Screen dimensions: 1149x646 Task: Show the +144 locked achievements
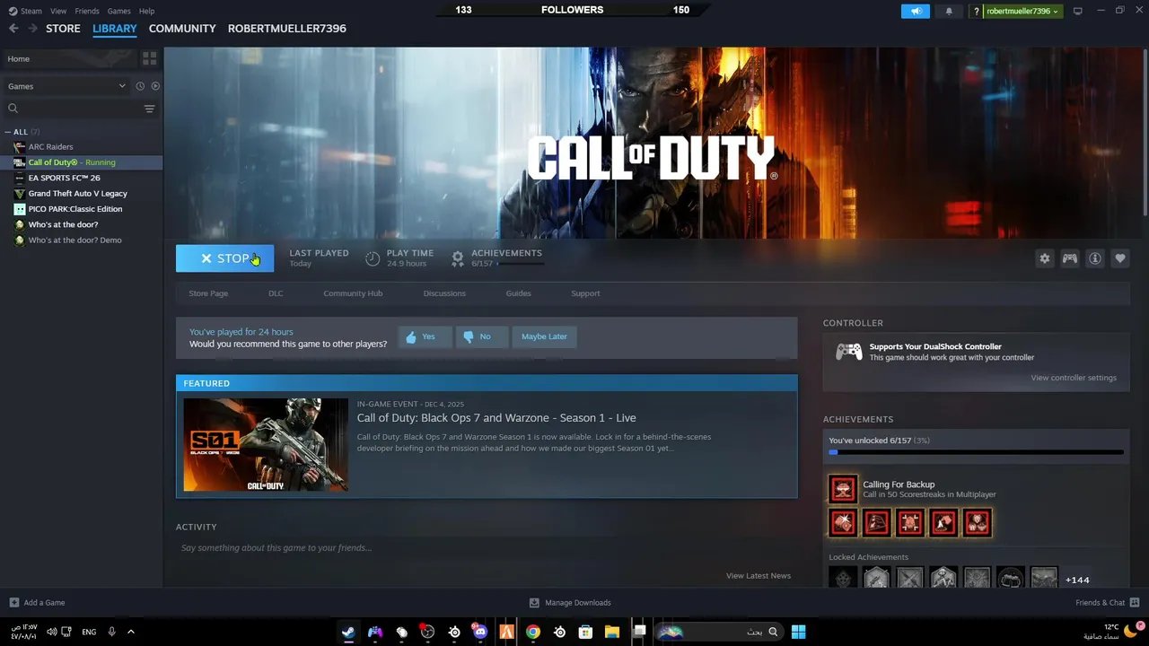[x=1077, y=580]
